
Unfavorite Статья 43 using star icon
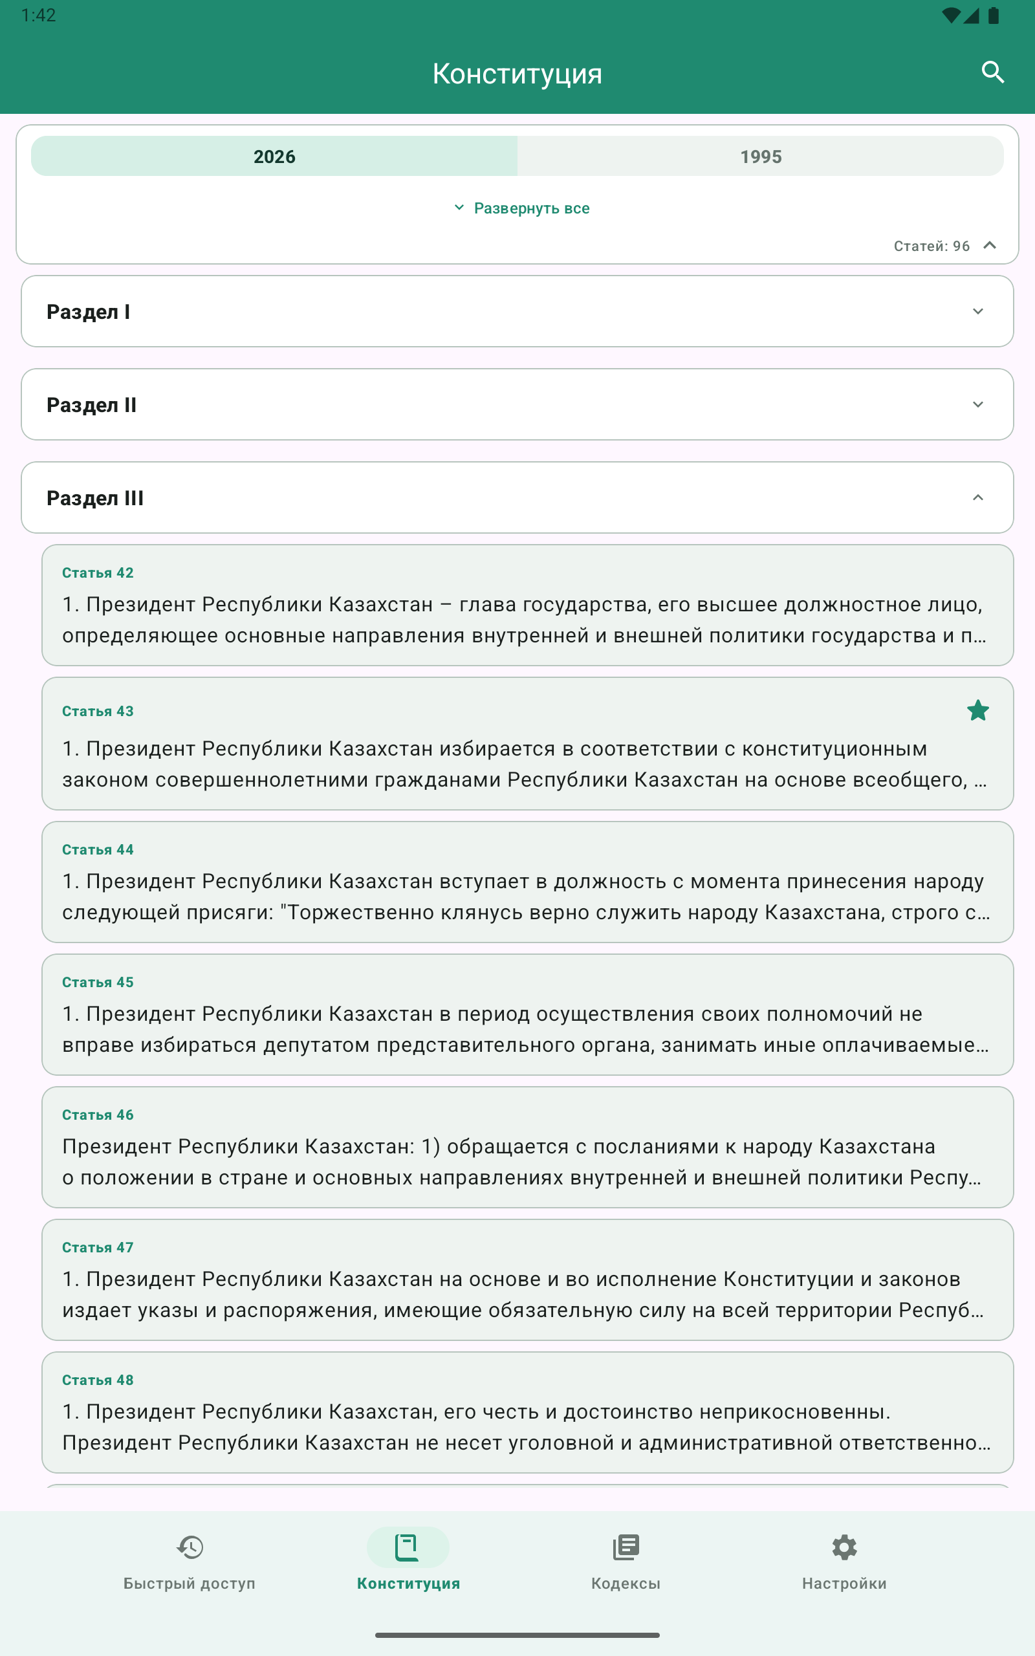[977, 710]
